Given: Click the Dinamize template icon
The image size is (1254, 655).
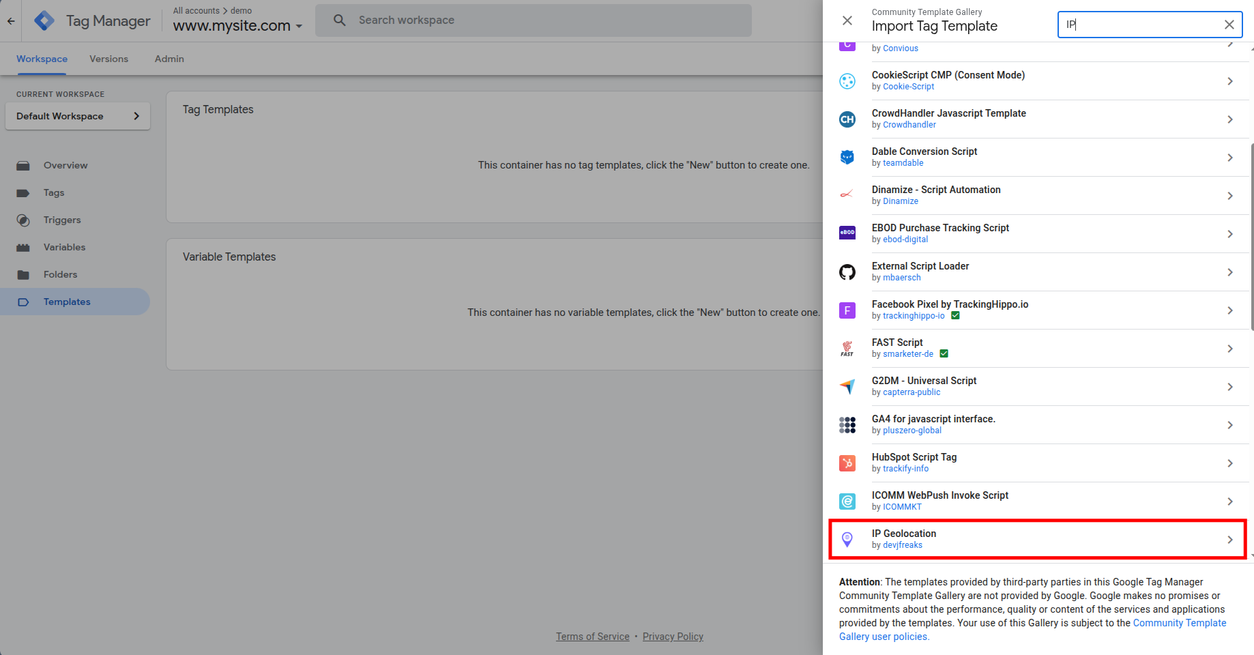Looking at the screenshot, I should pyautogui.click(x=847, y=195).
